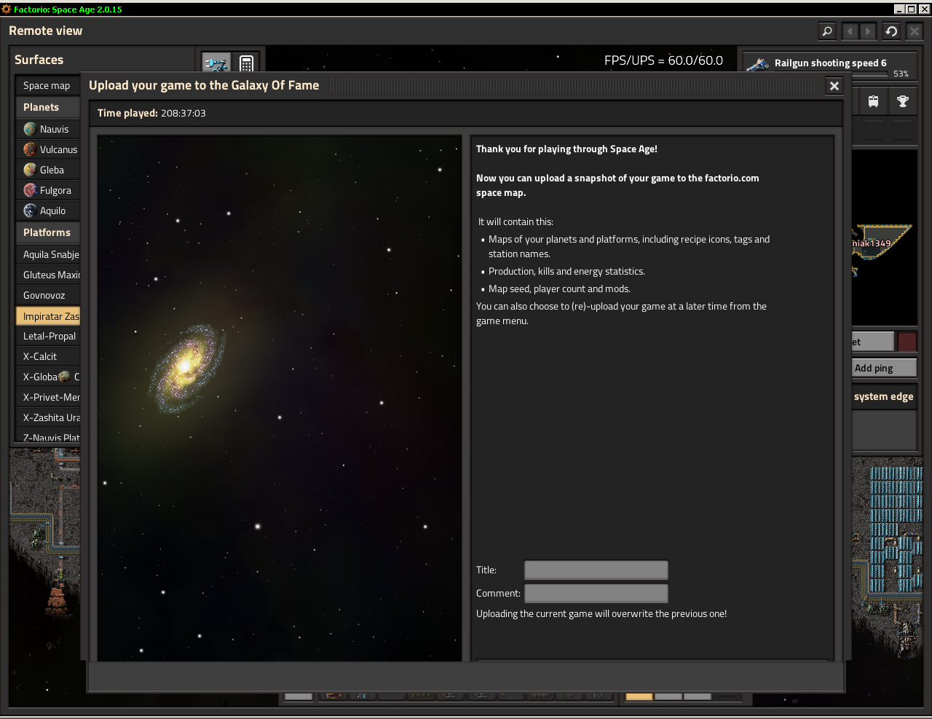Click the Fulgora planet icon
This screenshot has width=932, height=719.
coord(30,190)
